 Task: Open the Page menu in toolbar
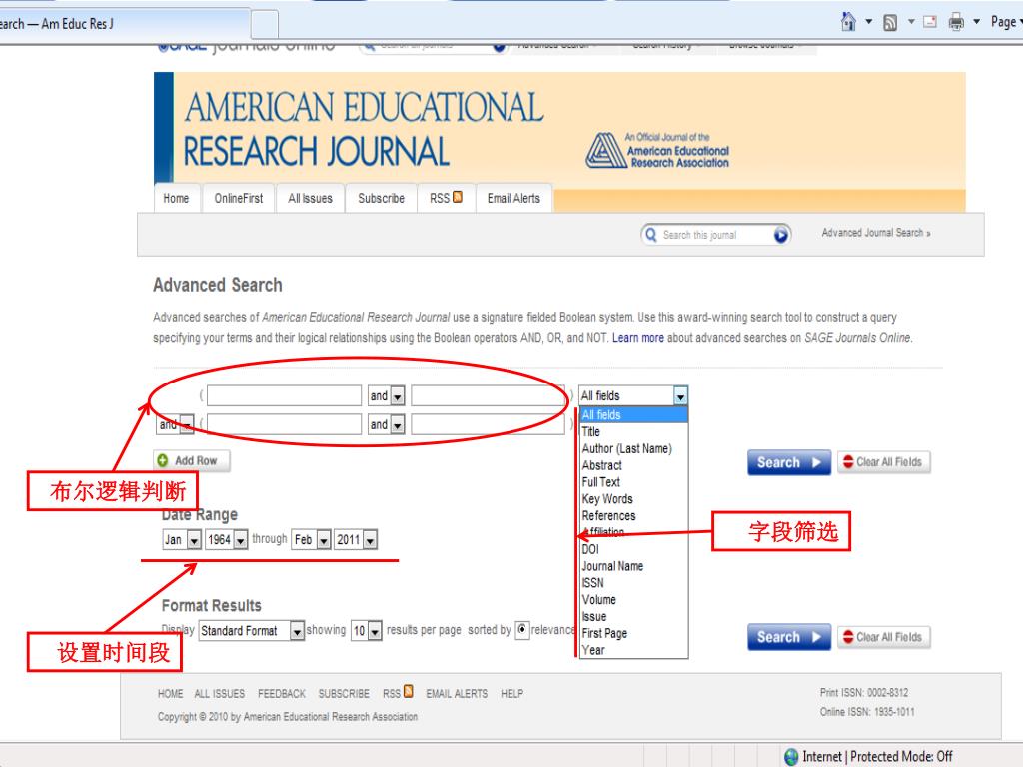(x=1006, y=22)
